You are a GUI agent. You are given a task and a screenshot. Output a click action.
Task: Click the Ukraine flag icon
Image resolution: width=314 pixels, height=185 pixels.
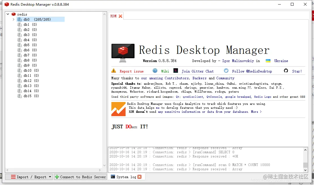pos(268,61)
